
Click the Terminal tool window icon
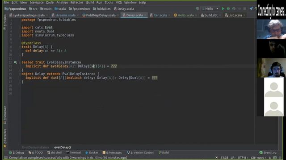point(67,152)
